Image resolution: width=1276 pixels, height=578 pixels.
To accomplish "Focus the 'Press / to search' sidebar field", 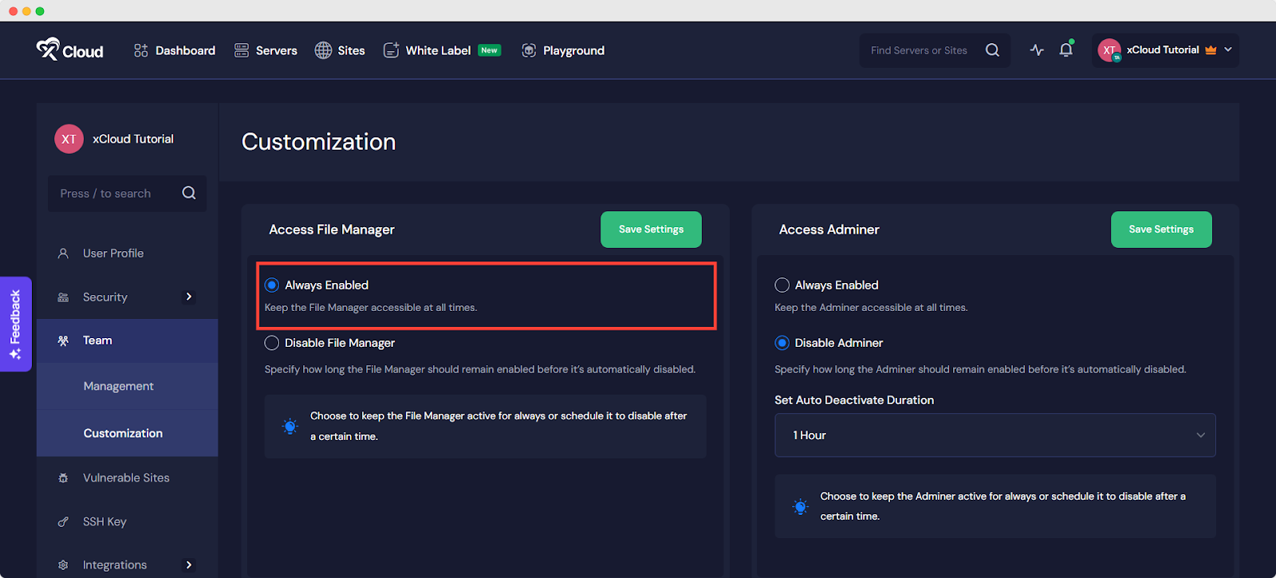I will (x=127, y=194).
